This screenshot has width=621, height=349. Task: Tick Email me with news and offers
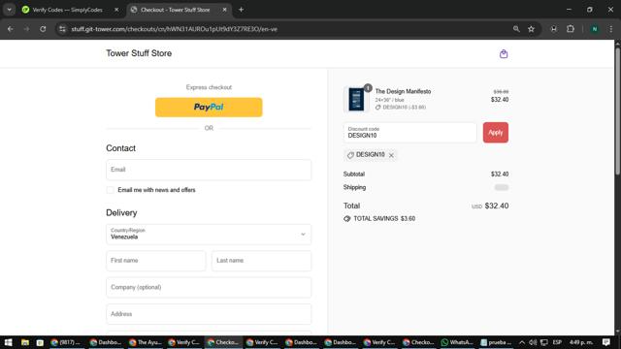click(111, 190)
